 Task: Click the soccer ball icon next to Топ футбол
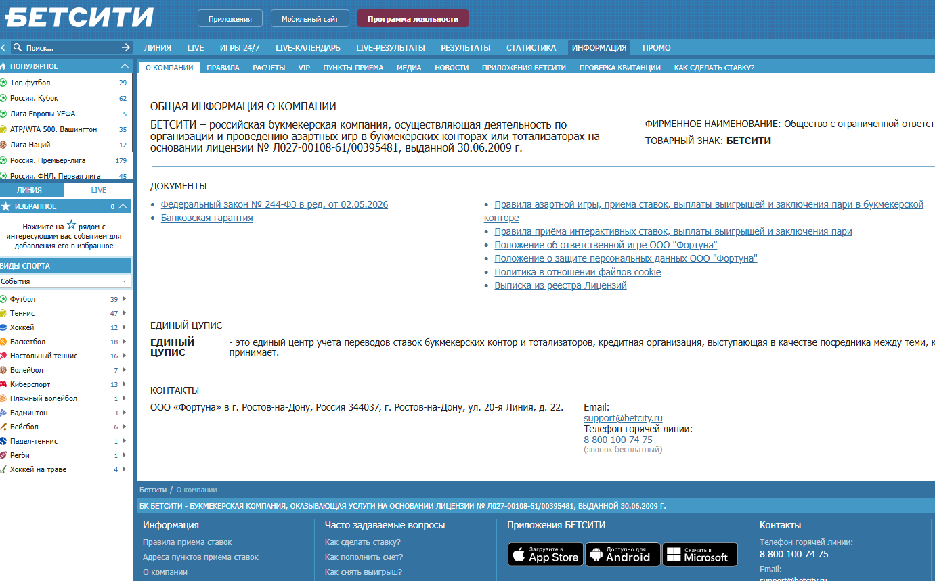(x=3, y=83)
